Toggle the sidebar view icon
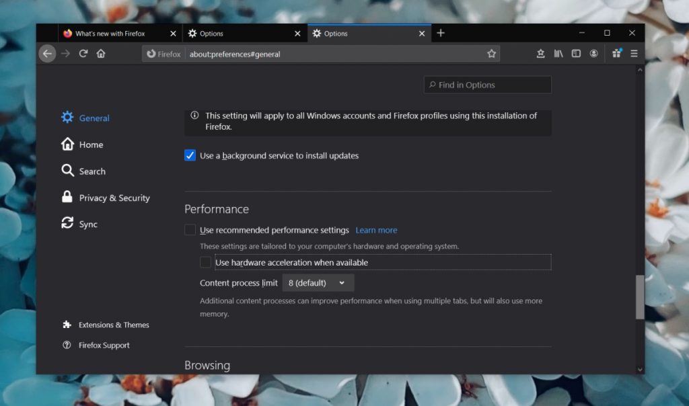 point(576,53)
